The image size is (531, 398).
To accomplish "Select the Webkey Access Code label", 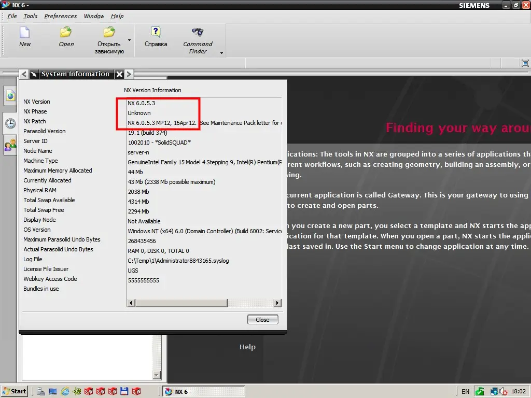I will click(x=50, y=279).
